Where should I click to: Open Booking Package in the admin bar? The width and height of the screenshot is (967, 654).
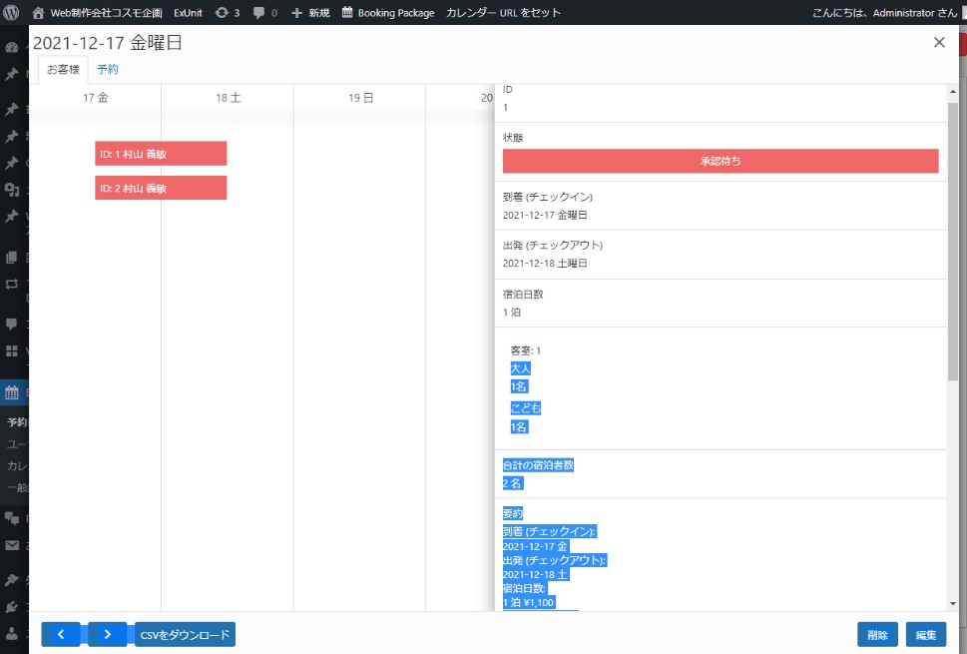pos(387,13)
